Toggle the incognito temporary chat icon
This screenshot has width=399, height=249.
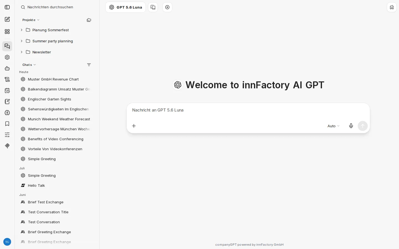pos(392,7)
